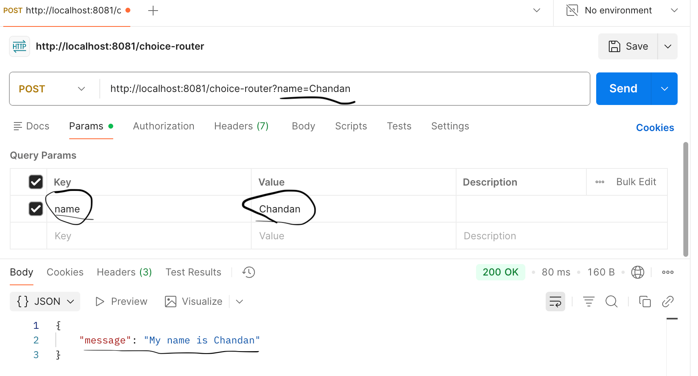Enable Bulk Edit for query params

click(636, 182)
